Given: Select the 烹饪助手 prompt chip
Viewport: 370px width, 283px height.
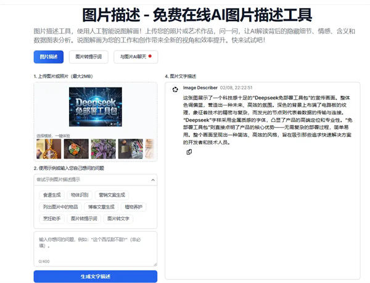Looking at the screenshot, I should click(x=52, y=219).
